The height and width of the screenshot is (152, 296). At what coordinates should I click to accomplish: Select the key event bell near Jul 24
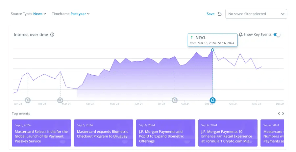click(175, 100)
